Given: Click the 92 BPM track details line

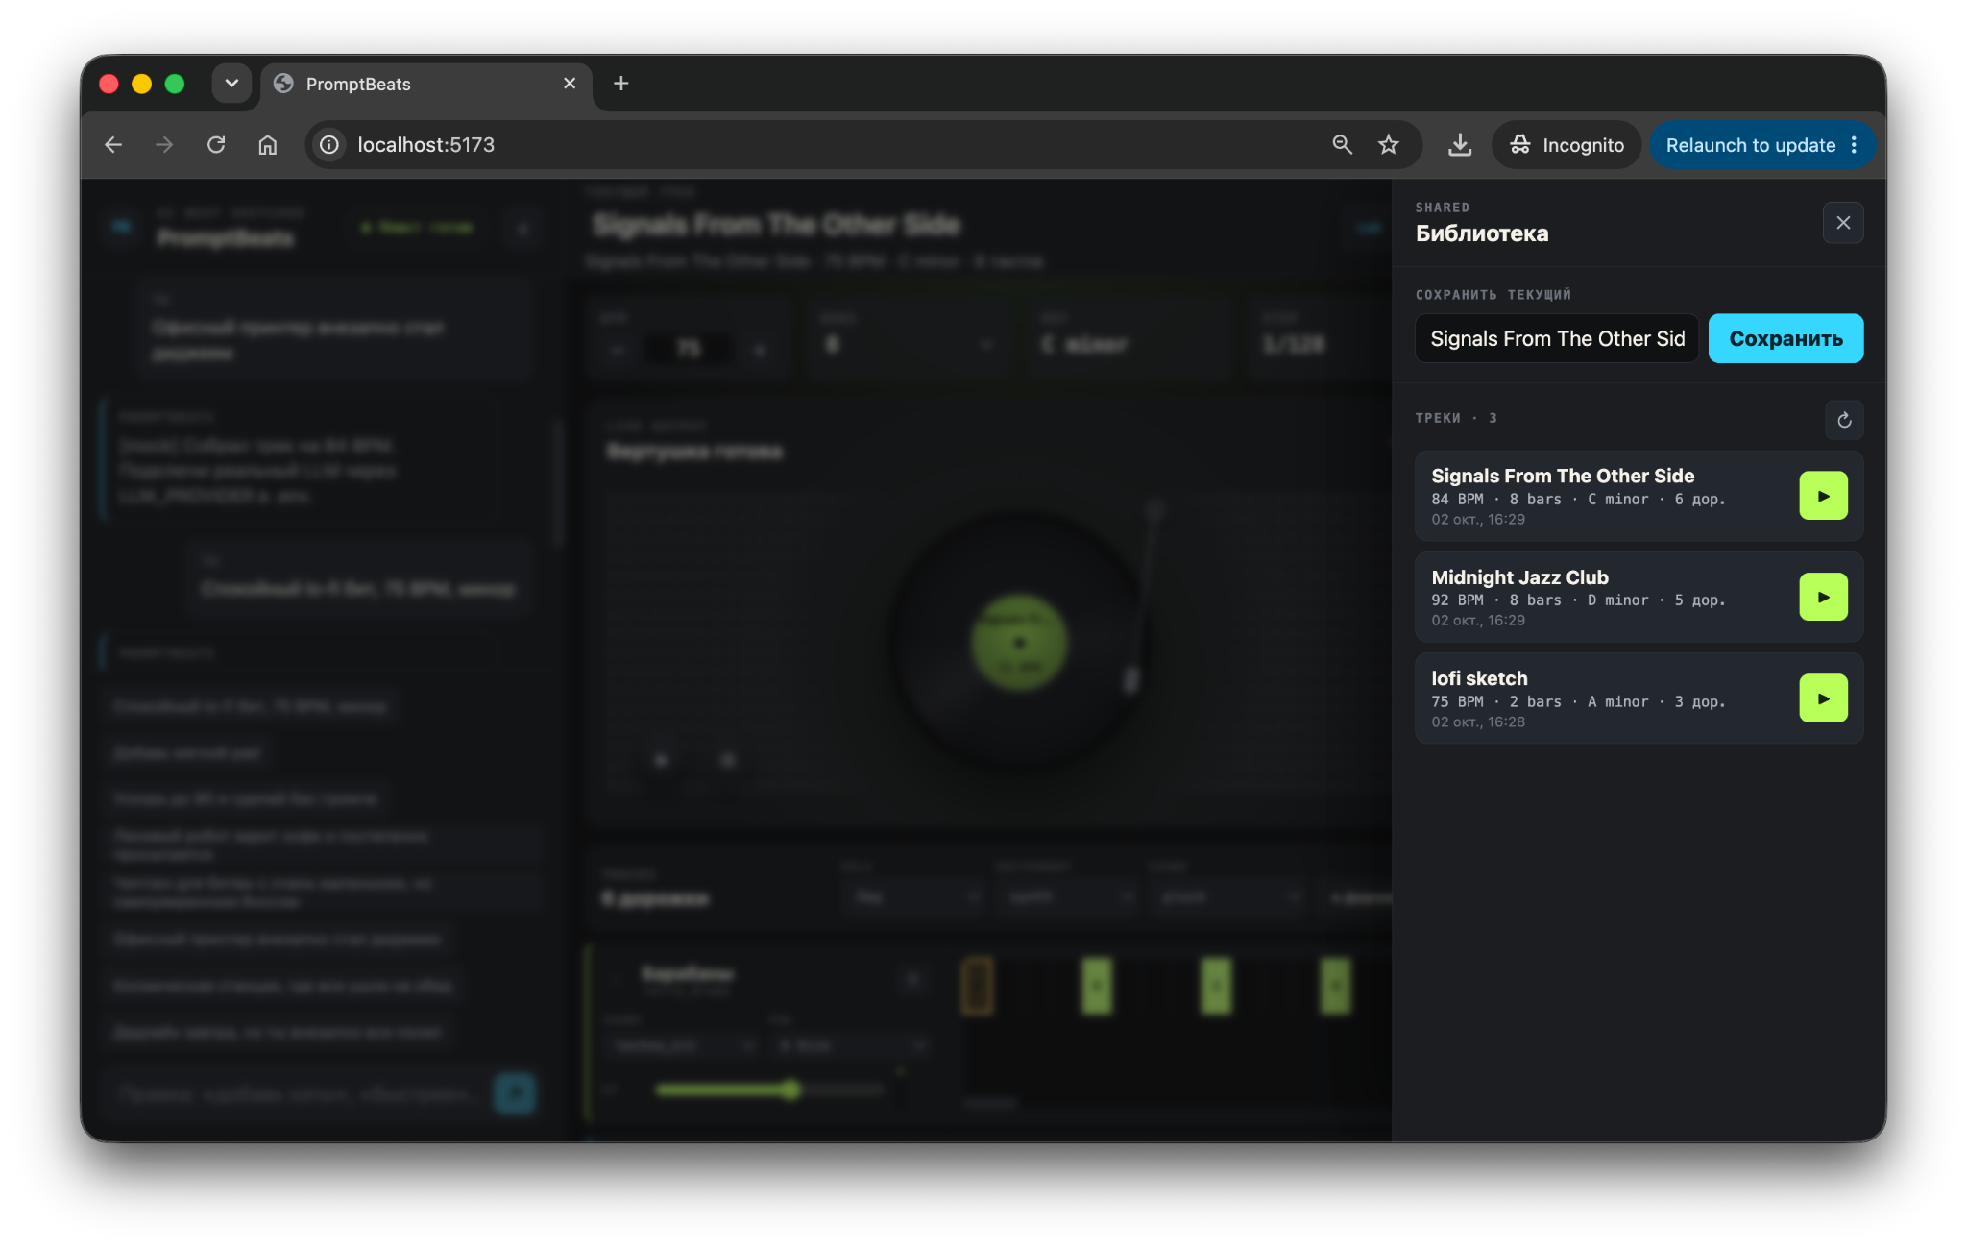Looking at the screenshot, I should [1578, 600].
